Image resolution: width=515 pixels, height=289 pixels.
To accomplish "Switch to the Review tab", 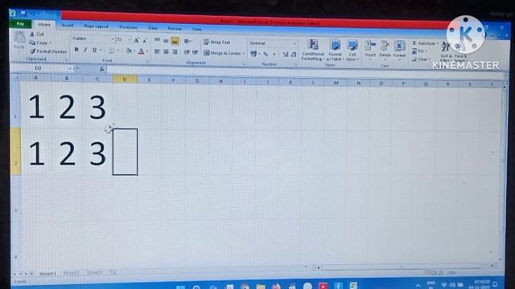I will point(175,29).
